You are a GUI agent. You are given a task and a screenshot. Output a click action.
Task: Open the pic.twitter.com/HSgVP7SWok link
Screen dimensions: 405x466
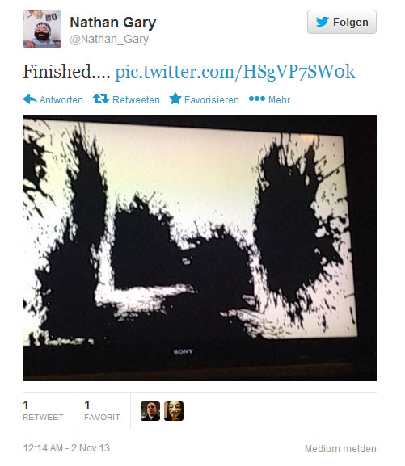click(x=235, y=72)
